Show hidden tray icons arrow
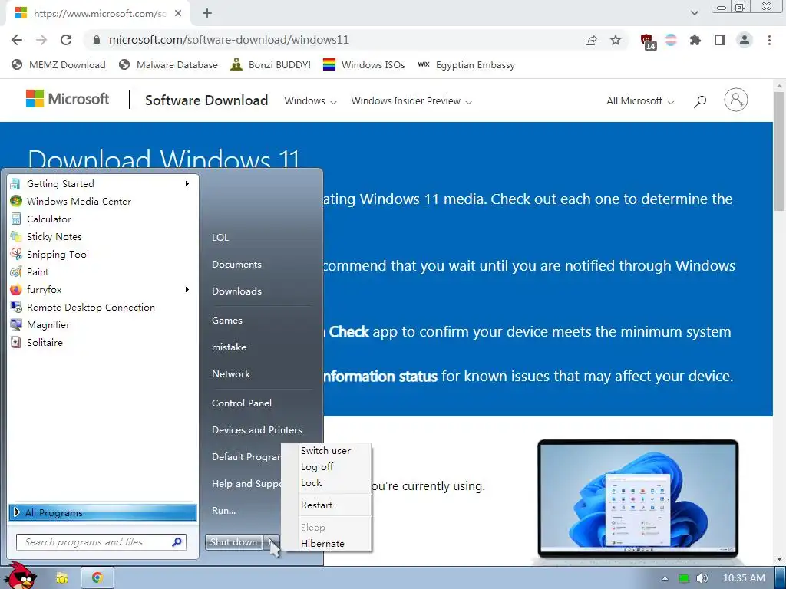 coord(665,578)
